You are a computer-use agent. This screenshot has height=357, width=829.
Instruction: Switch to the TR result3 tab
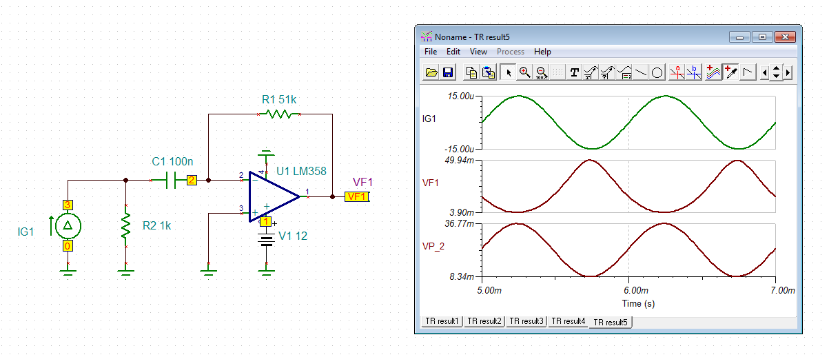[x=526, y=321]
